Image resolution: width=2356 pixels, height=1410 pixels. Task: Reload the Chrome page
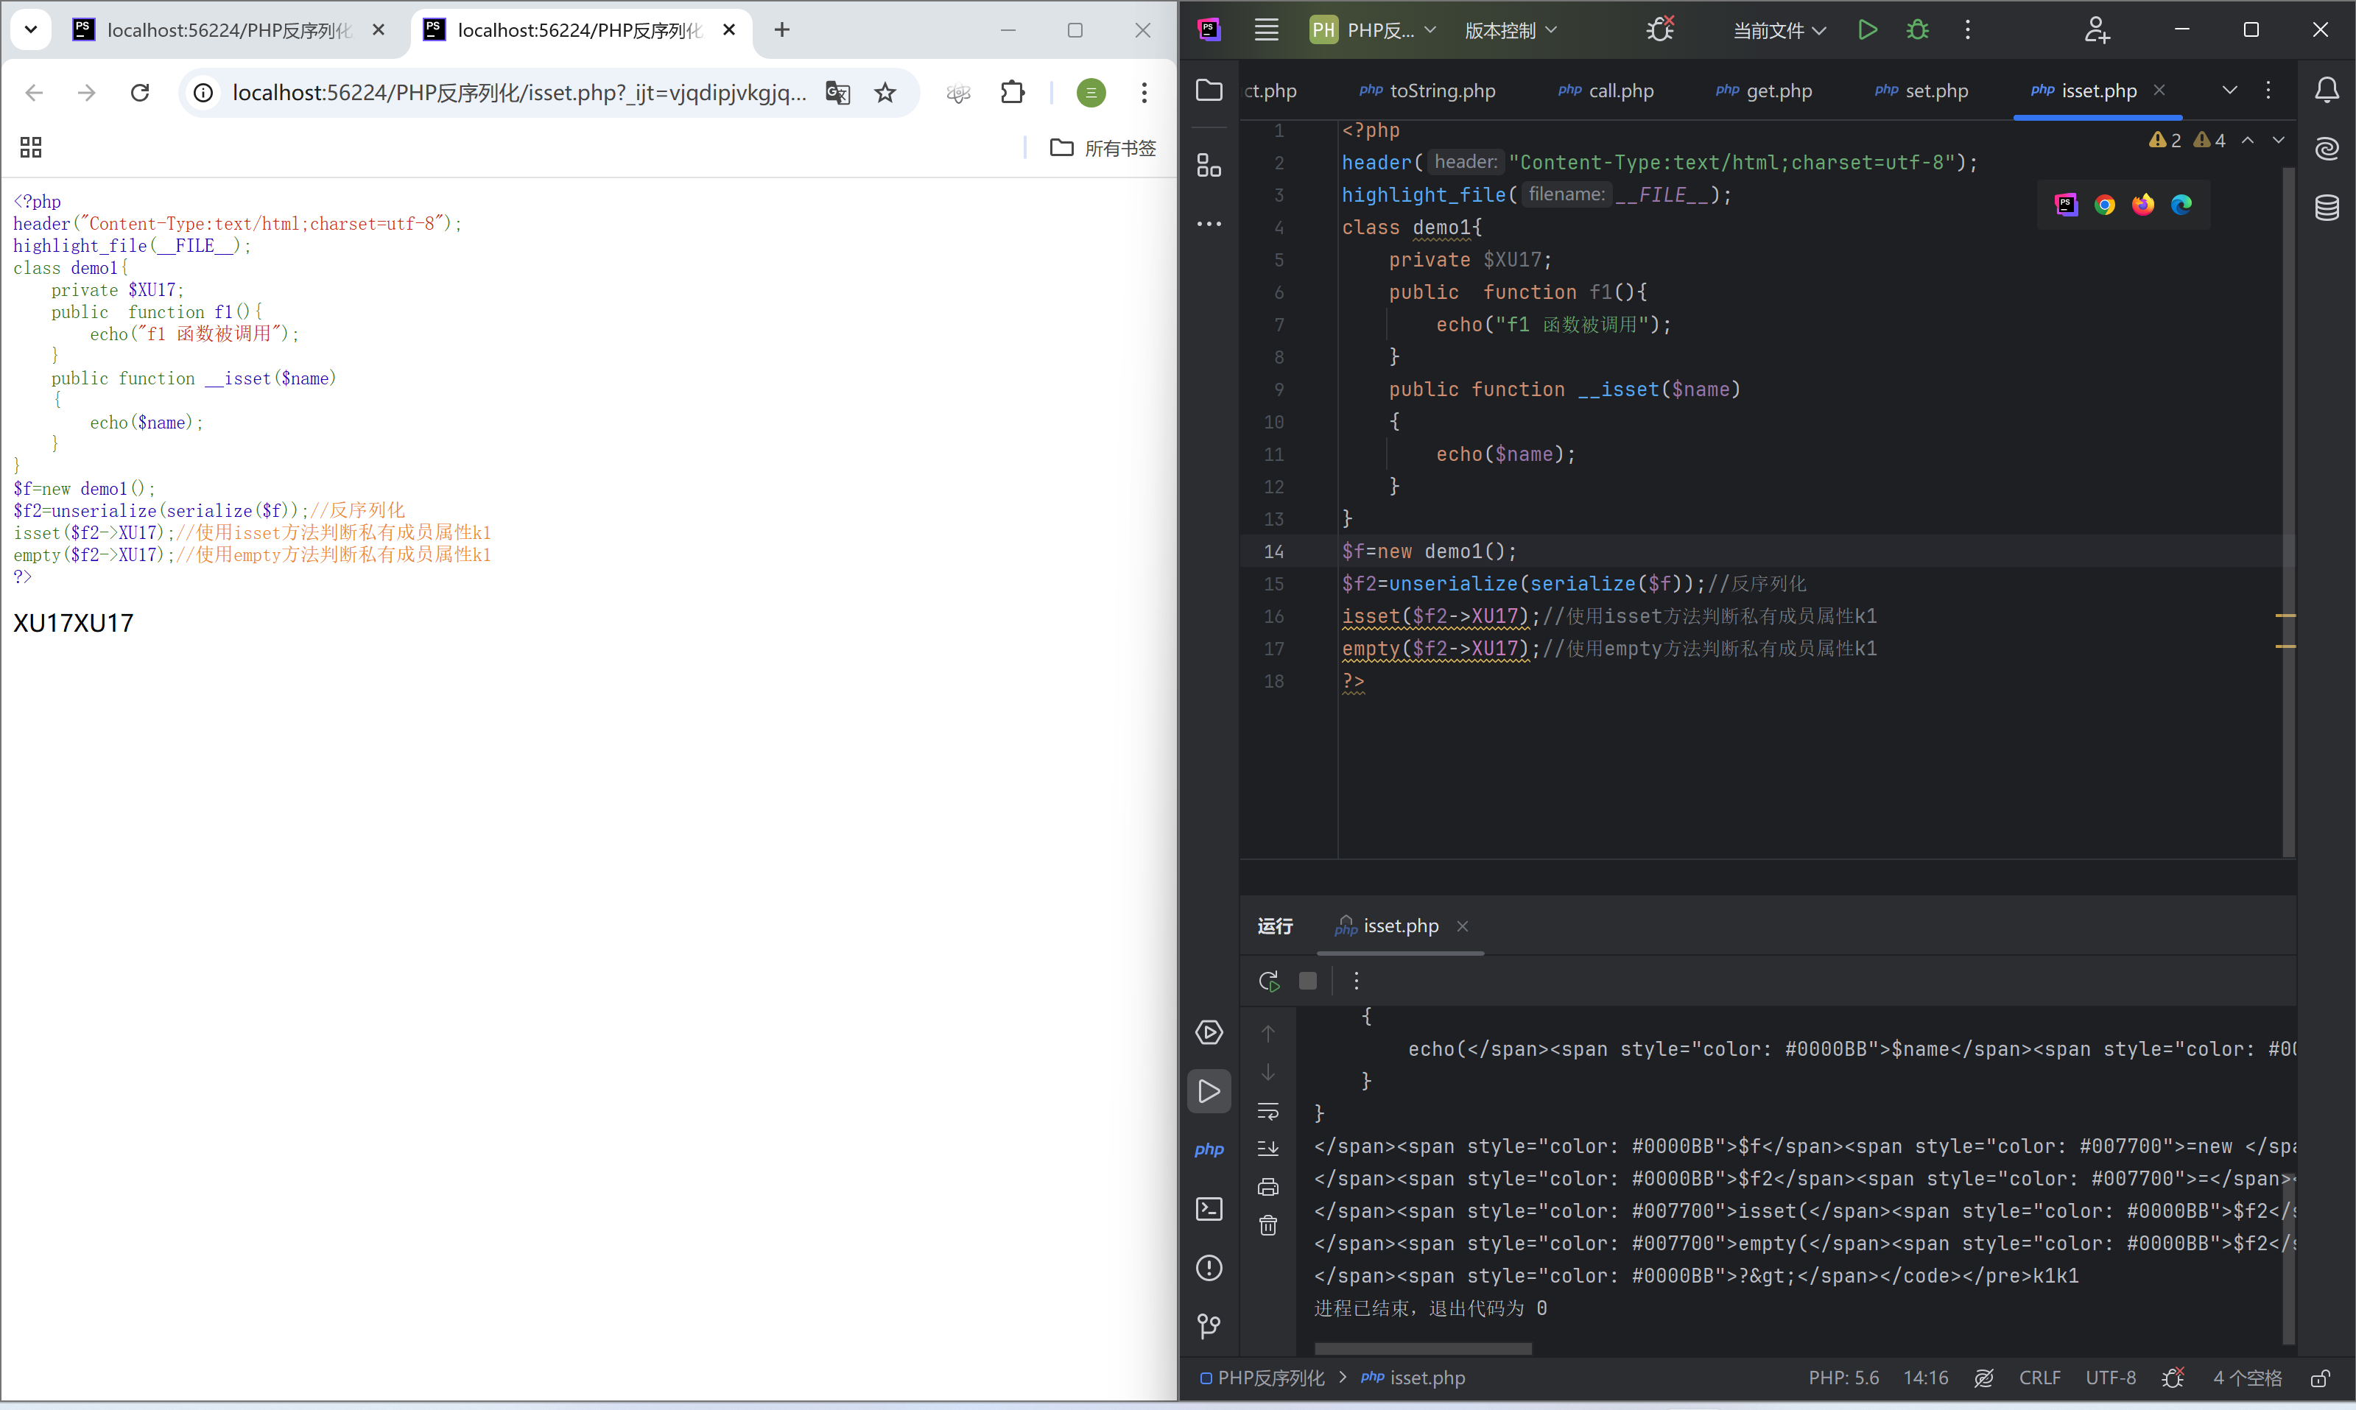click(x=140, y=92)
